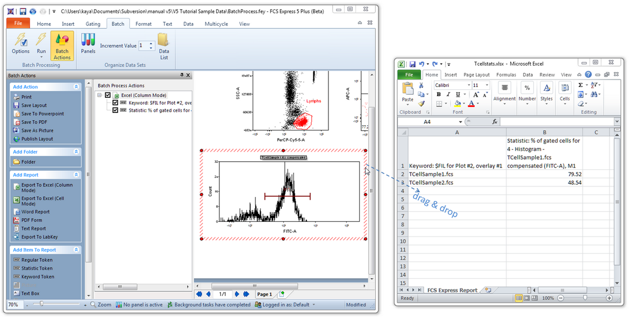630x317 pixels.
Task: Open the Excel font size dropdown
Action: [487, 85]
